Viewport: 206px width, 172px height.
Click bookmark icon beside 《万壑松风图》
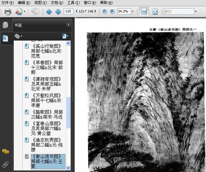pos(27,95)
